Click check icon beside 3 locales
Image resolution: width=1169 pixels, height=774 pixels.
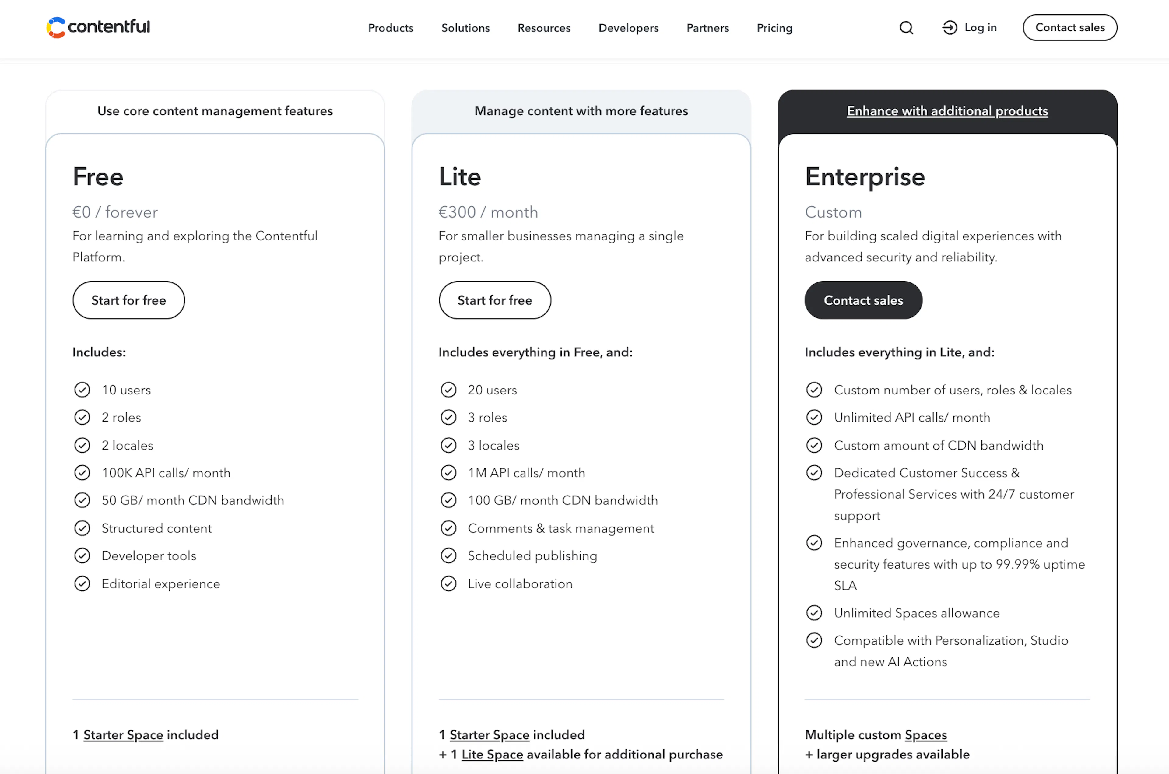tap(448, 445)
